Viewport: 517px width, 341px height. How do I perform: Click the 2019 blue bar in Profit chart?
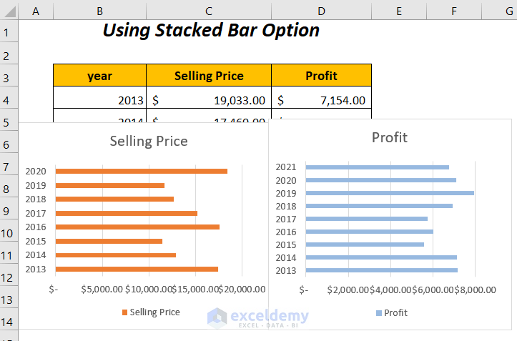(390, 193)
